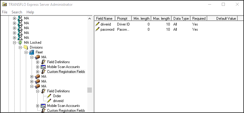Select the 'Passw...' prompt cell
The height and width of the screenshot is (113, 244).
click(x=123, y=29)
